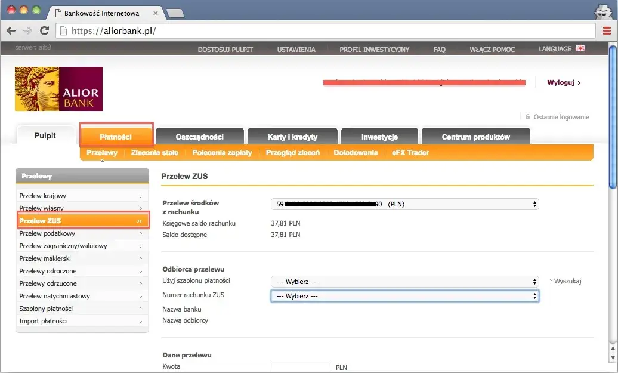The height and width of the screenshot is (373, 618).
Task: Click the browser forward arrow
Action: click(x=27, y=31)
